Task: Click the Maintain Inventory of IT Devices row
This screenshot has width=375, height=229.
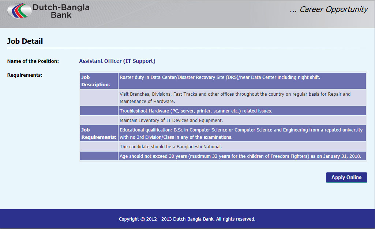Action: pos(242,121)
